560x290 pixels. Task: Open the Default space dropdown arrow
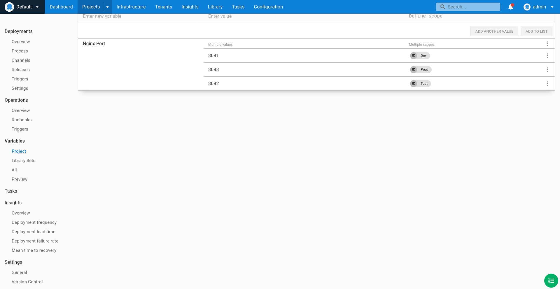[37, 7]
